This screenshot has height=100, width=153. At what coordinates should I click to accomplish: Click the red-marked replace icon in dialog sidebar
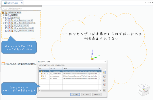pyautogui.click(x=104, y=85)
